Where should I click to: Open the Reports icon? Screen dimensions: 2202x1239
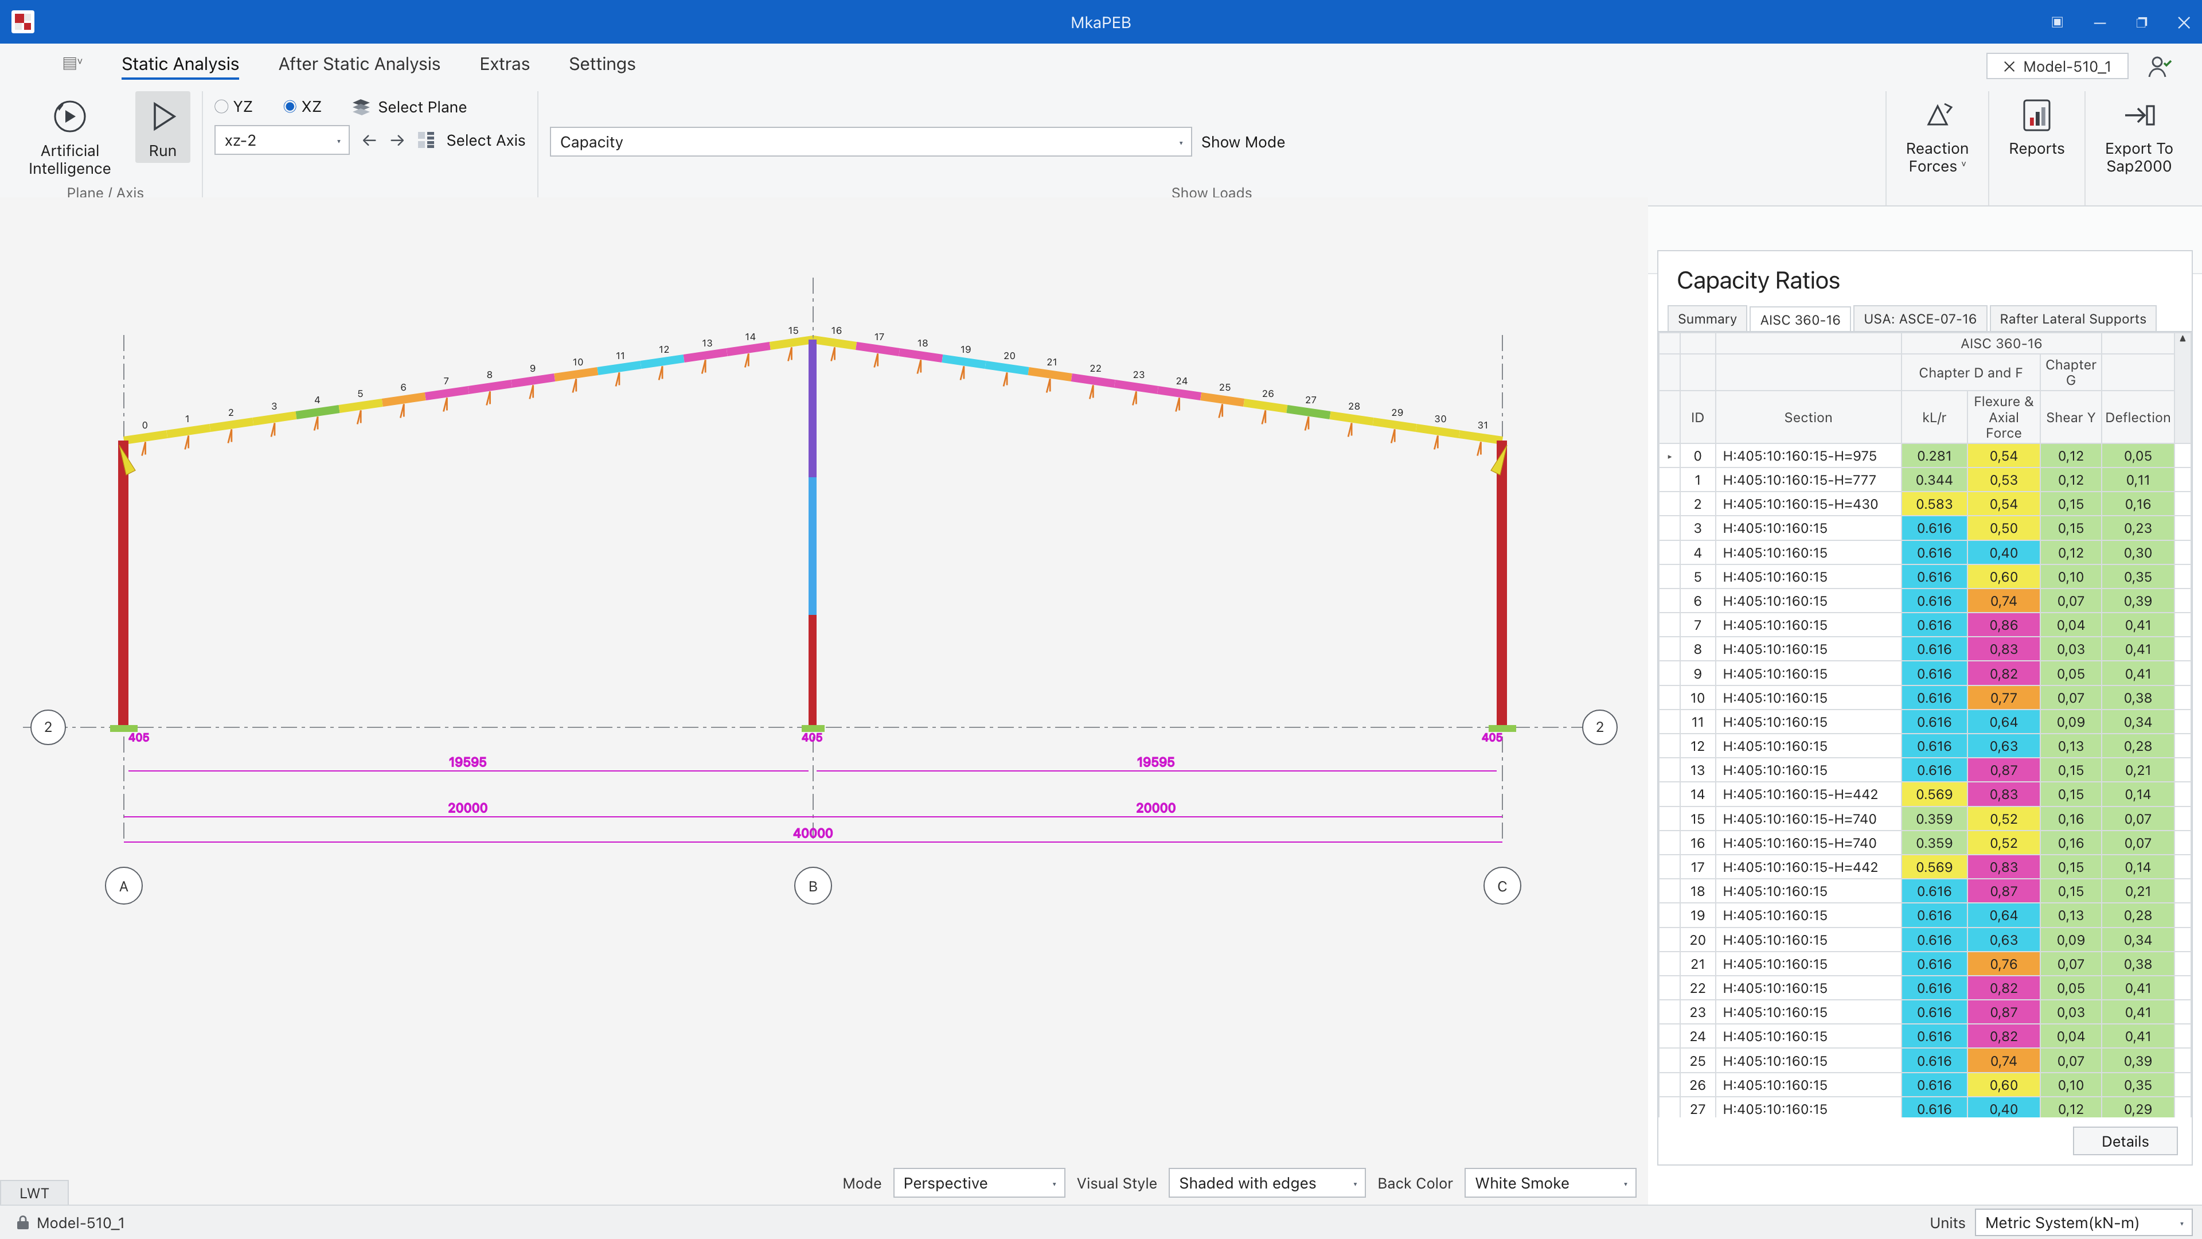2036,116
